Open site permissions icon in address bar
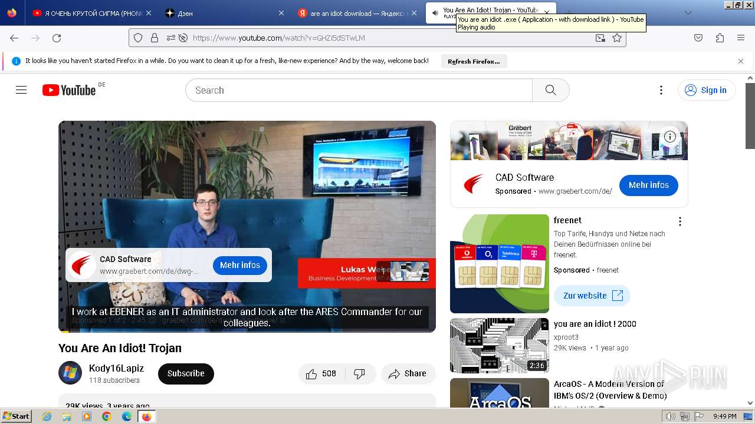The height and width of the screenshot is (424, 755). pyautogui.click(x=170, y=38)
